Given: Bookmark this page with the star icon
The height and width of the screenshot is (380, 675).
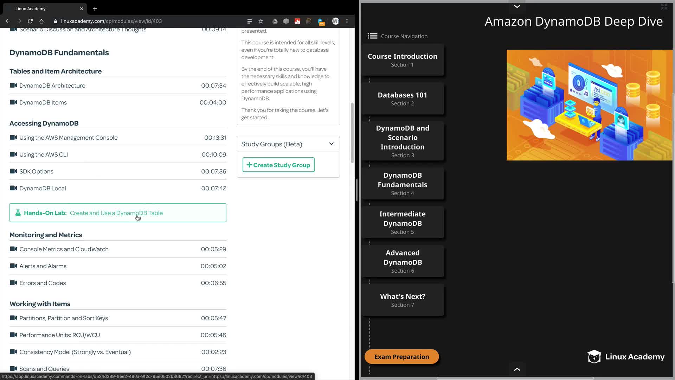Looking at the screenshot, I should pos(261,21).
